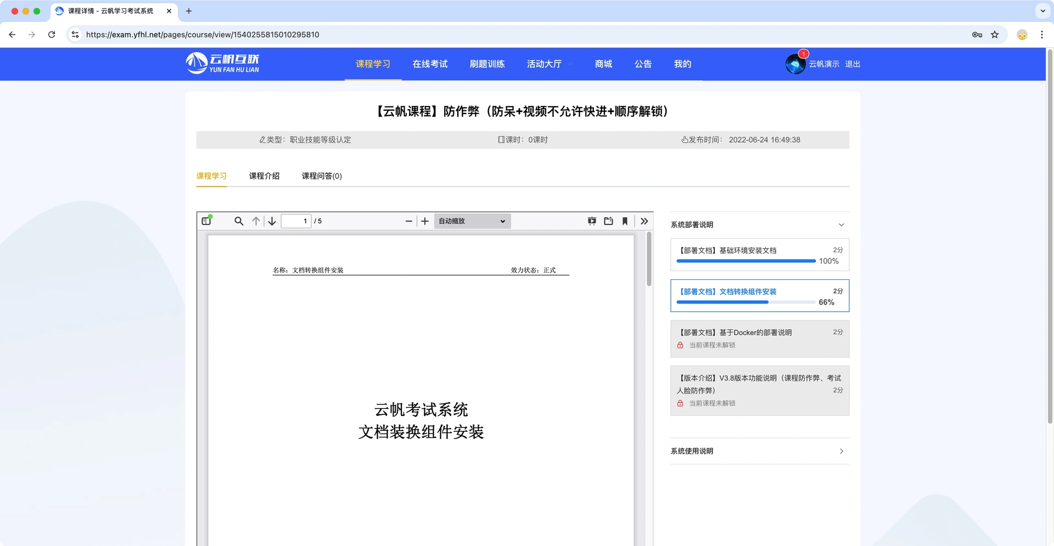1054x546 pixels.
Task: Click locked lesson 基于Docker的部署说明
Action: coord(760,339)
